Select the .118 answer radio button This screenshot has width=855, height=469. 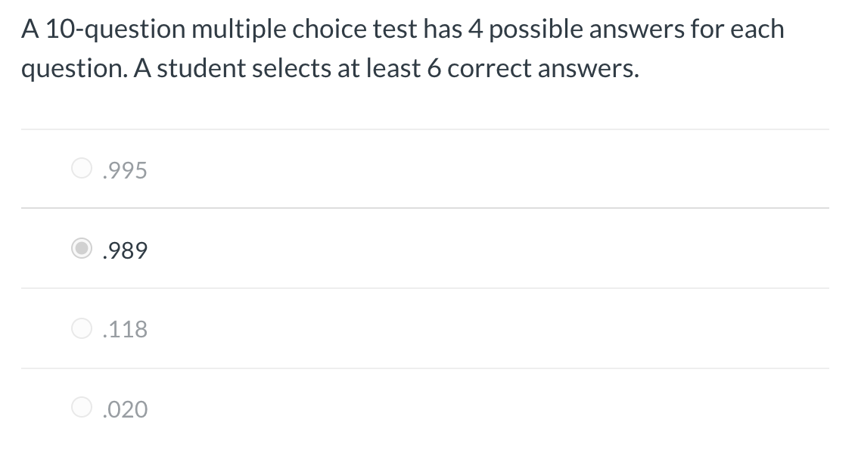[82, 328]
